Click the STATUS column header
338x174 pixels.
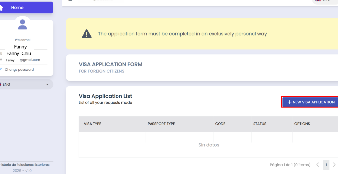260,124
